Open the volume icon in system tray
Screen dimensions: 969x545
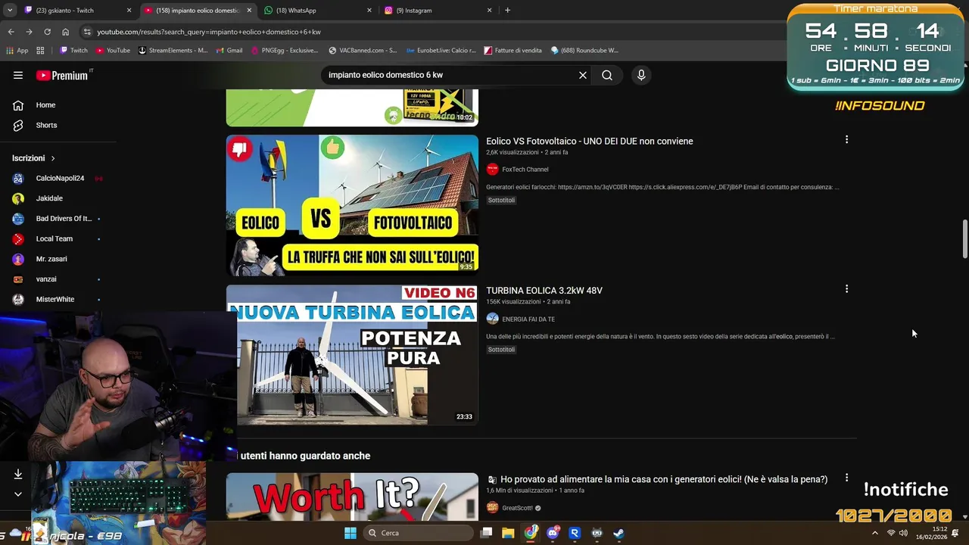click(903, 533)
